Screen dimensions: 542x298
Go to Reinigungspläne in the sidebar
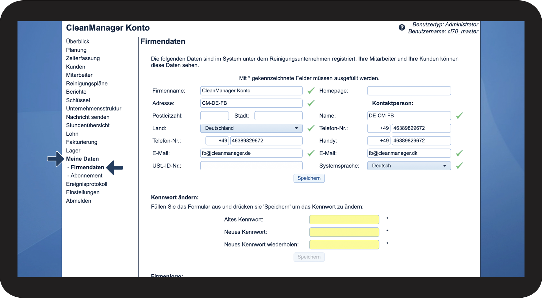87,83
